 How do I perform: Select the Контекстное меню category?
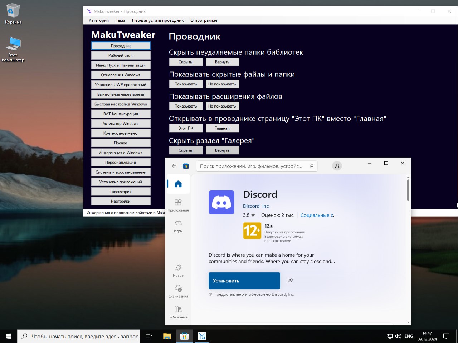pos(121,133)
